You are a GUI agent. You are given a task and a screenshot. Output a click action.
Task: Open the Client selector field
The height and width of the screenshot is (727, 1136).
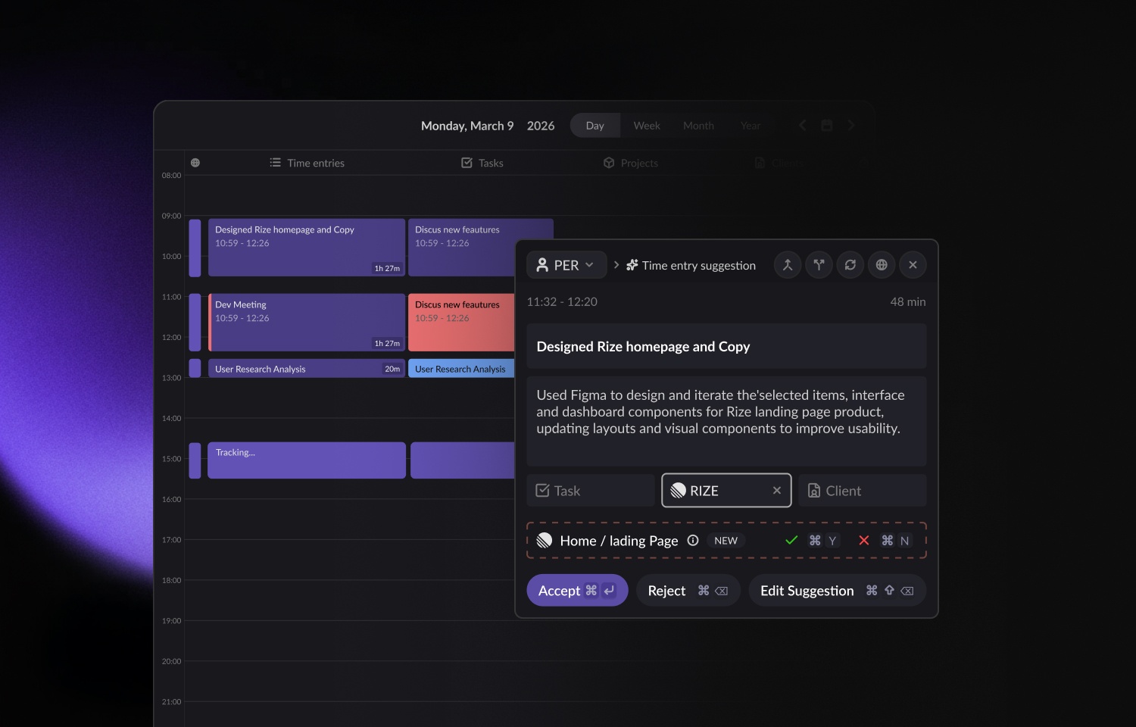tap(861, 490)
